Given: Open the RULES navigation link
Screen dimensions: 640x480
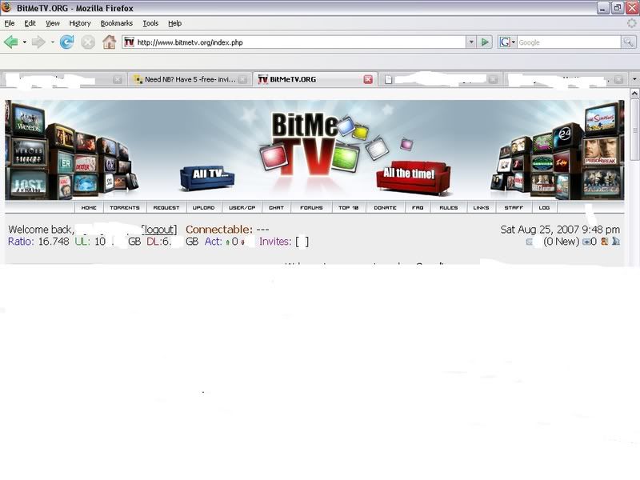Looking at the screenshot, I should 449,208.
